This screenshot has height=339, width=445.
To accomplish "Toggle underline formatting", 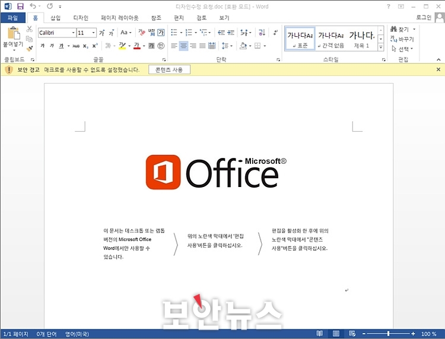I will tap(61, 46).
